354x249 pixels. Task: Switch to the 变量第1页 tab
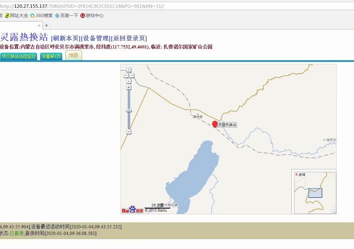tap(51, 56)
